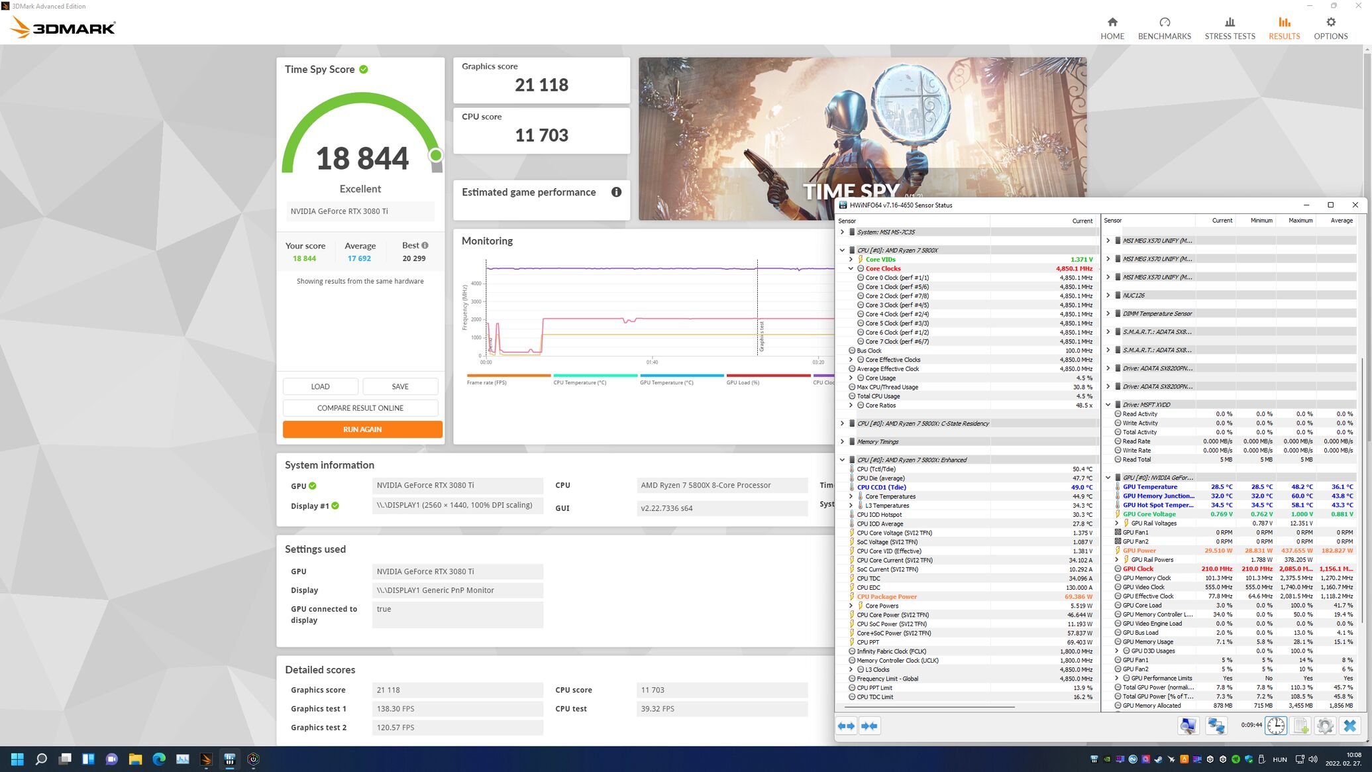Open the HWiNFO remote network monitors icon
Screen dimensions: 1372x772
[1216, 726]
